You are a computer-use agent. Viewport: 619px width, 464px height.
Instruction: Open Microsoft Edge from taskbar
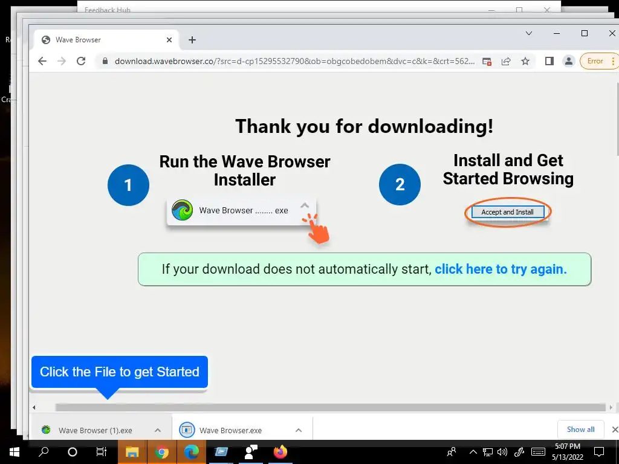click(191, 452)
